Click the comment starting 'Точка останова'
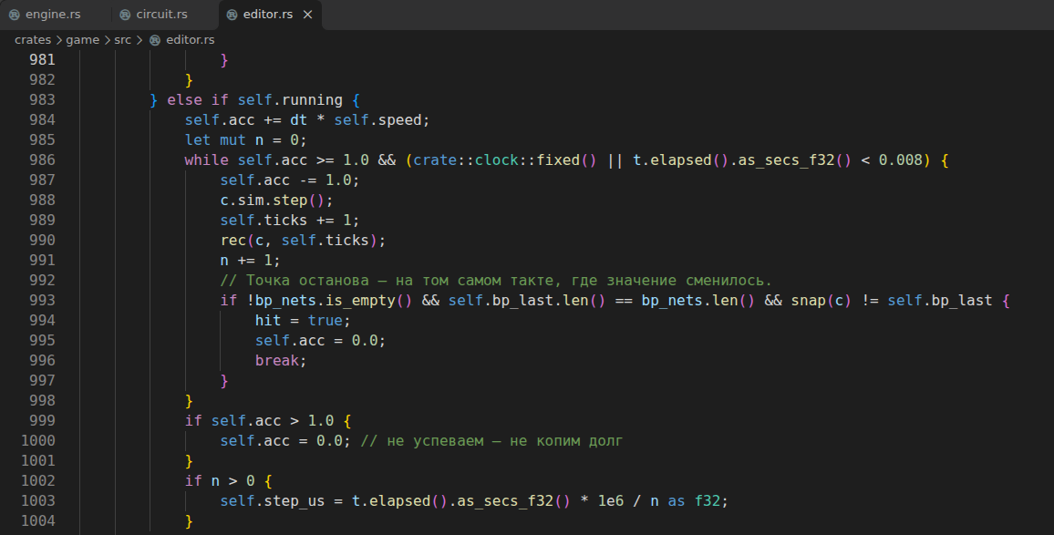The height and width of the screenshot is (535, 1054). [496, 281]
